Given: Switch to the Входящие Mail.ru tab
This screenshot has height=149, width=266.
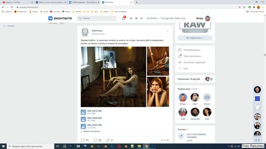Looking at the screenshot, I should (x=84, y=2).
